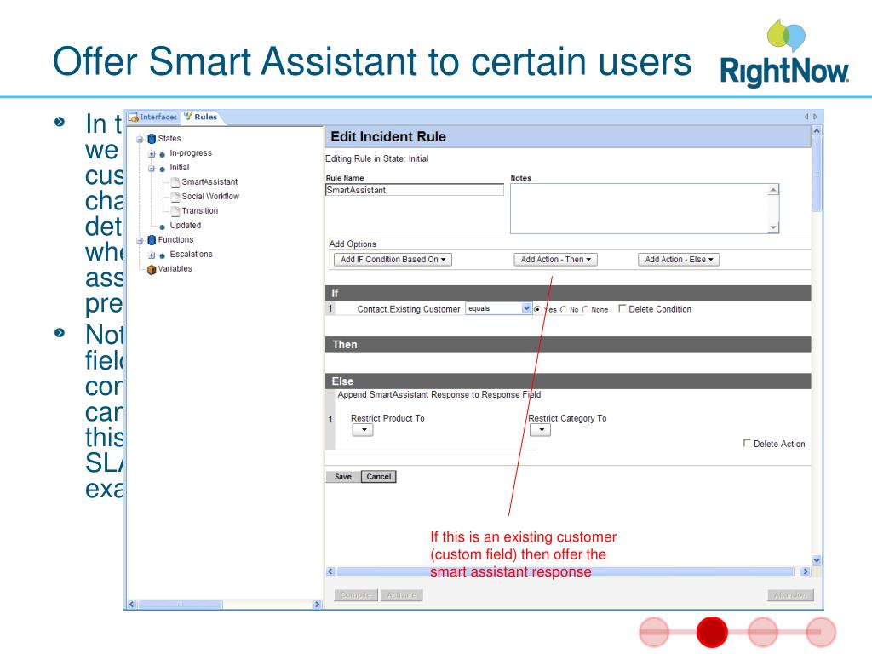
Task: Click the Functions database icon
Action: (x=152, y=240)
